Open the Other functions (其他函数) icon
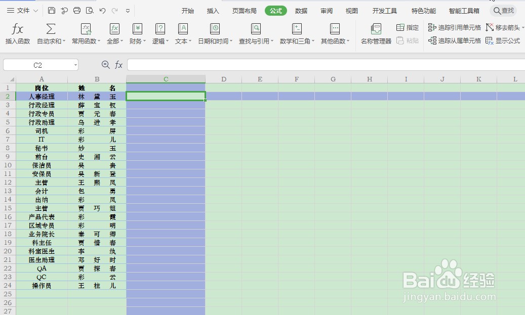525x315 pixels. click(x=335, y=29)
